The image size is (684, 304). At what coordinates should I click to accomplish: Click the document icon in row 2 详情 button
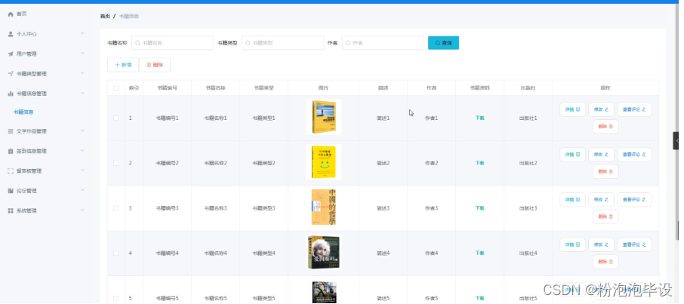click(578, 155)
